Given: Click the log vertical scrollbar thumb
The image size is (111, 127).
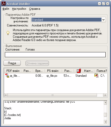Looking at the screenshot, I should tap(105, 115).
